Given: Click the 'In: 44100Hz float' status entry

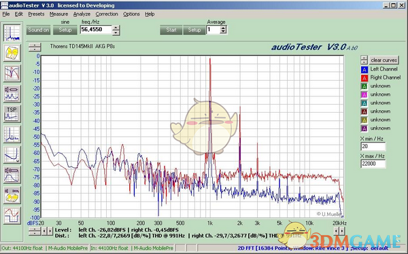Looking at the screenshot, I should coord(109,249).
